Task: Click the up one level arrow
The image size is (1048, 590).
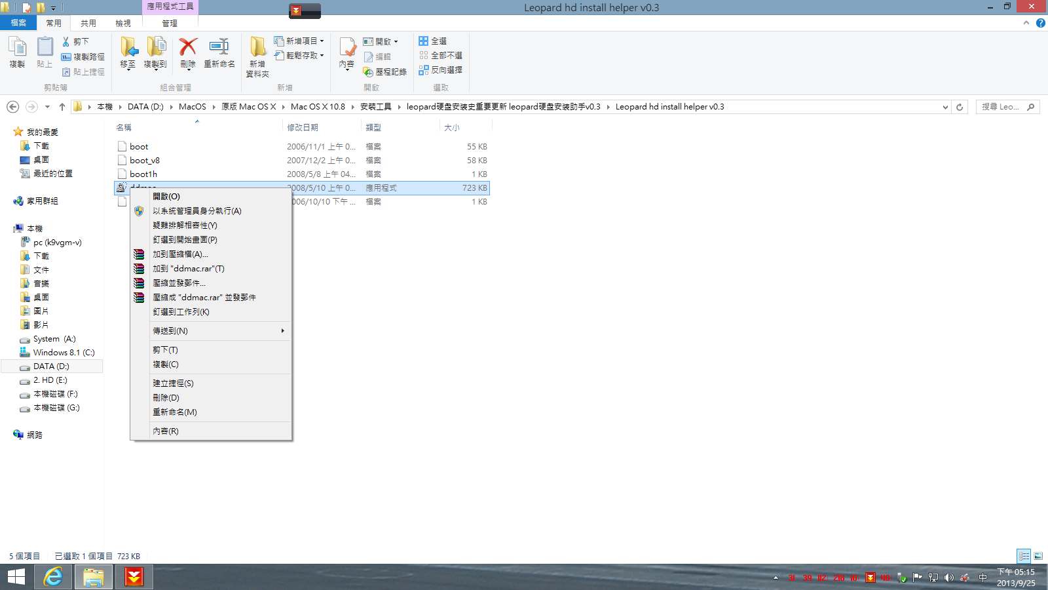Action: 62,107
